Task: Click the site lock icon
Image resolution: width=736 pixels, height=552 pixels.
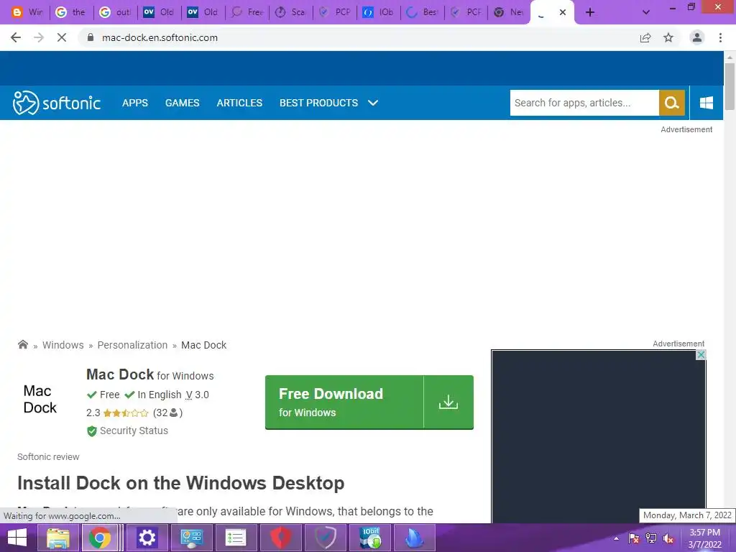Action: coord(91,37)
